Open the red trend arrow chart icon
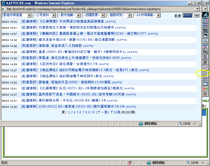The width and height of the screenshot is (210, 166). [205, 68]
